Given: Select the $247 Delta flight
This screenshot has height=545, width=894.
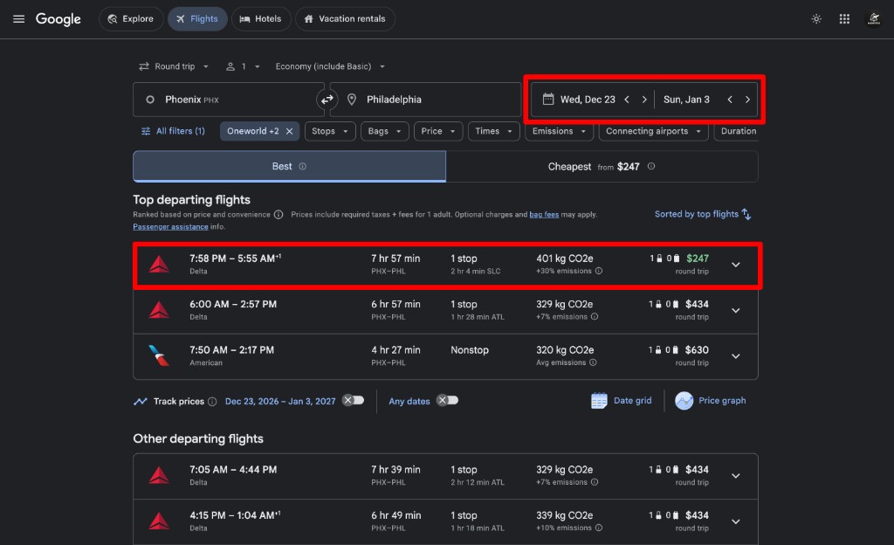Looking at the screenshot, I should click(x=446, y=266).
